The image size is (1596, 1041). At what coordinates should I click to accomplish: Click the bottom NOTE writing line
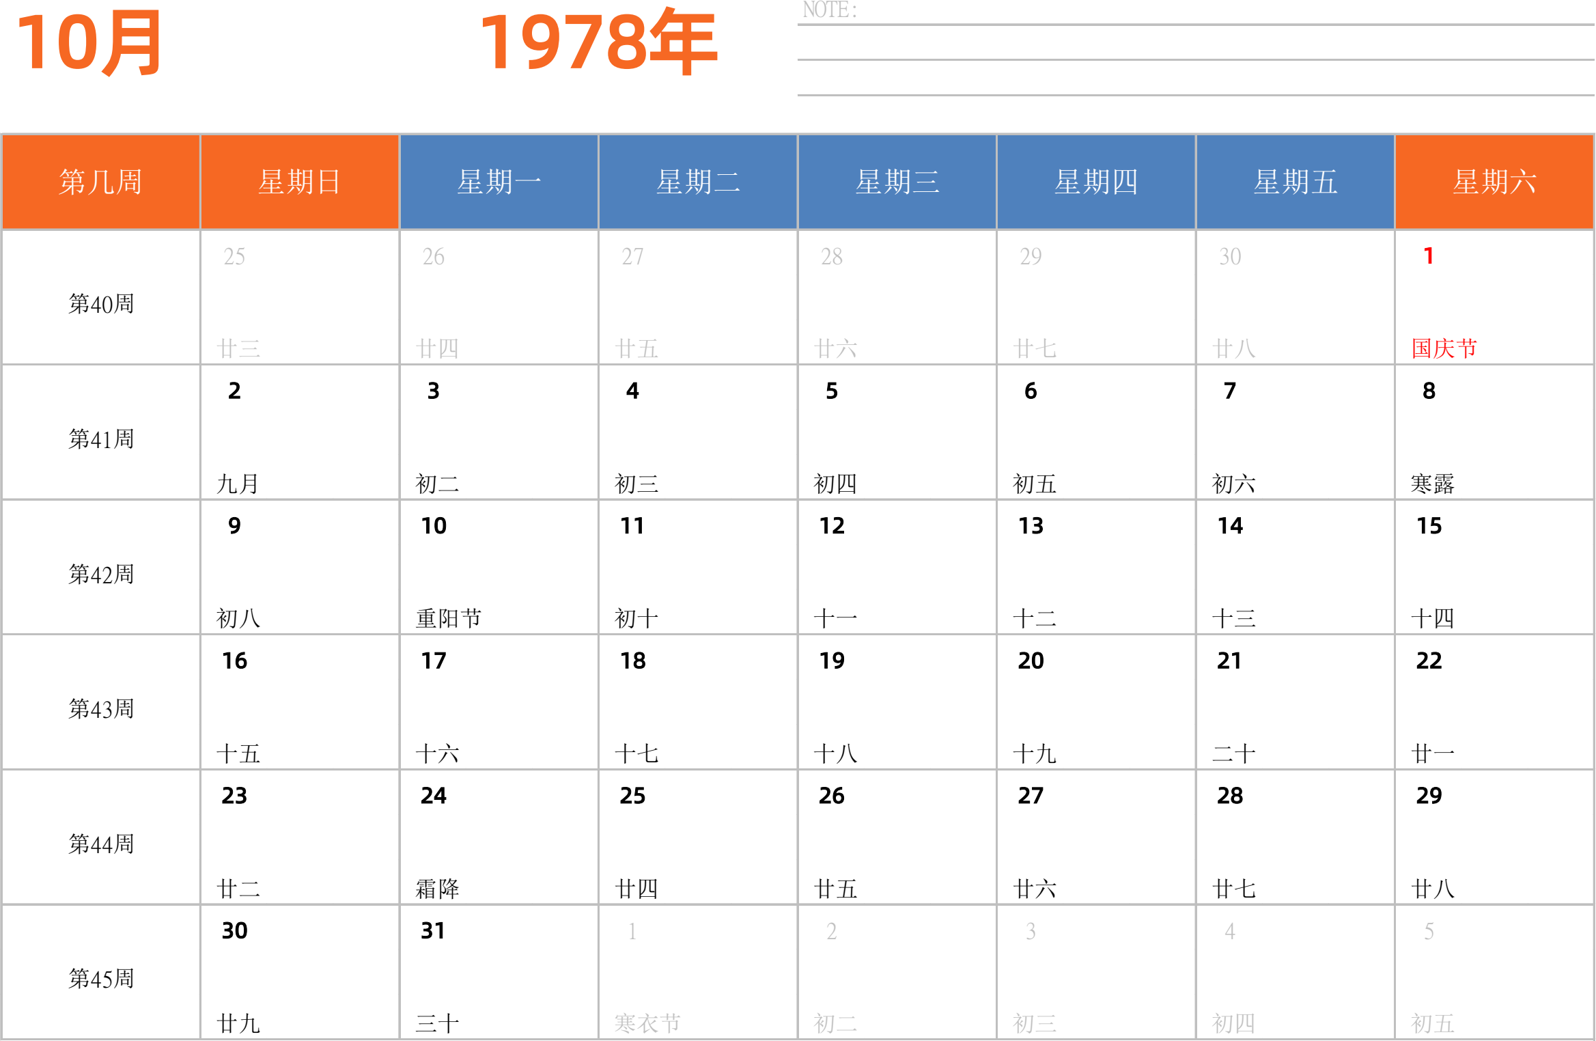(1196, 95)
